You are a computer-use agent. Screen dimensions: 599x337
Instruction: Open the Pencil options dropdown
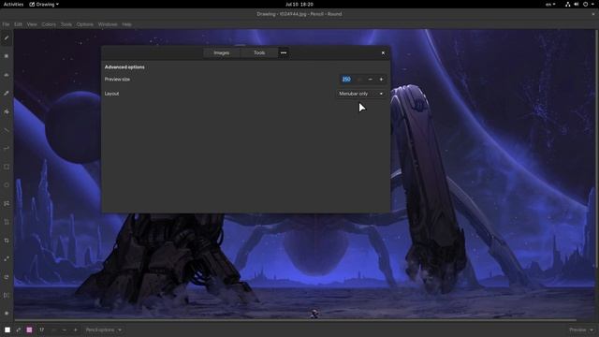[103, 330]
